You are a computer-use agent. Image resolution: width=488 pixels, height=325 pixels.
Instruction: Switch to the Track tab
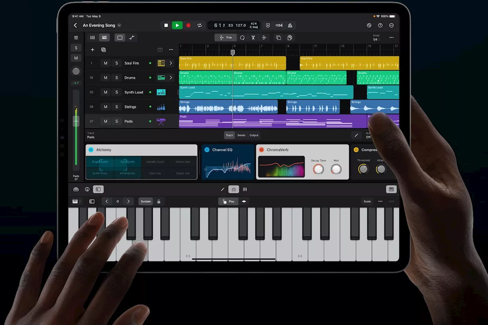(229, 135)
